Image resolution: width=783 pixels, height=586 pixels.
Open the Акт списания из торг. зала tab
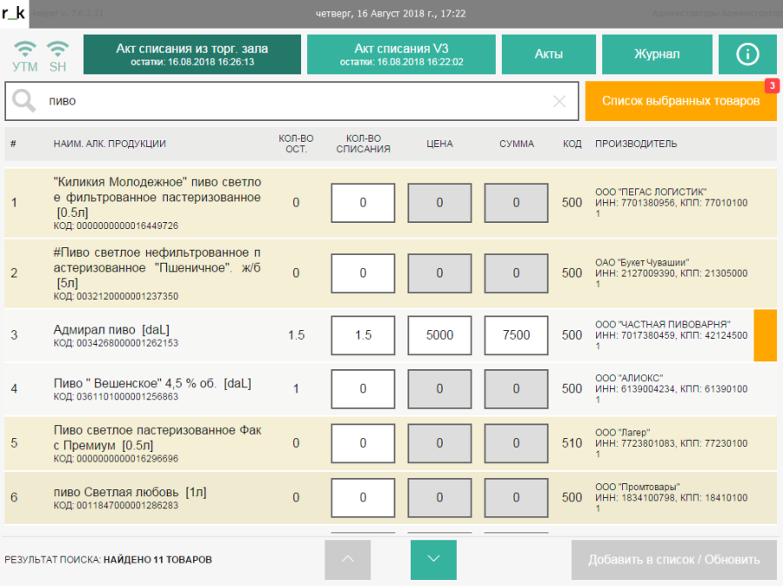coord(192,54)
